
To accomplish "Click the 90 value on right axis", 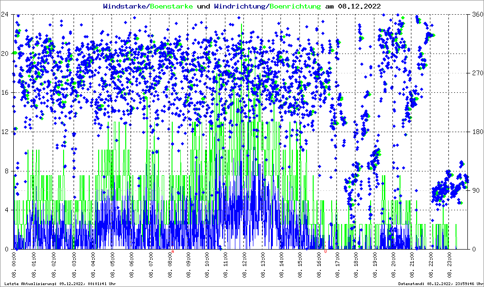I will [x=475, y=190].
